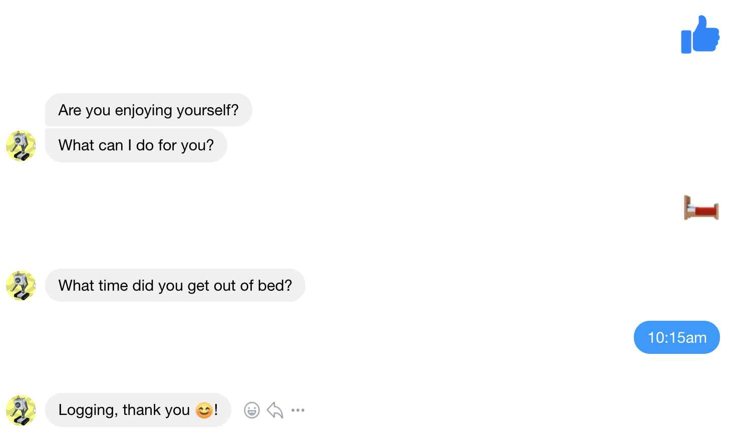Click the "Logging, thank you" message bubble
Screen dimensions: 743x435
point(125,410)
